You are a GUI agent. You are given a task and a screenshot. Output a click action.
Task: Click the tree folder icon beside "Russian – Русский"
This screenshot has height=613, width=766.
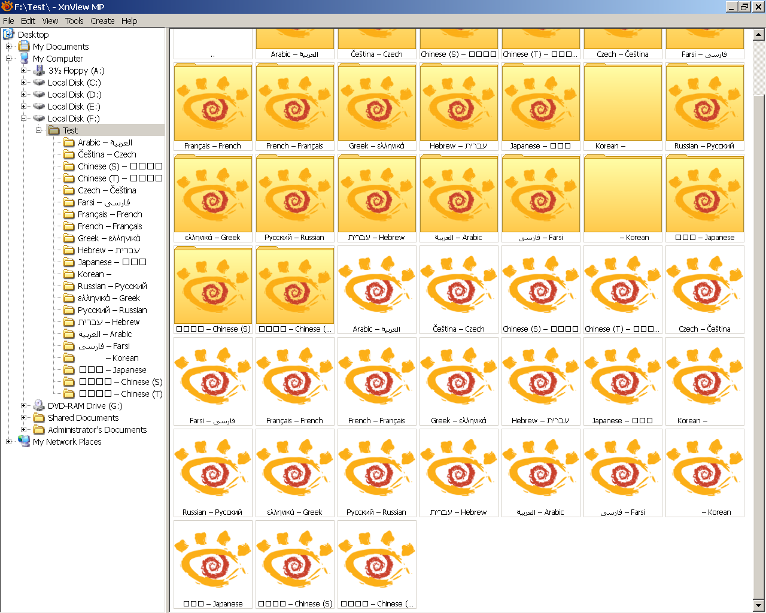(x=69, y=286)
